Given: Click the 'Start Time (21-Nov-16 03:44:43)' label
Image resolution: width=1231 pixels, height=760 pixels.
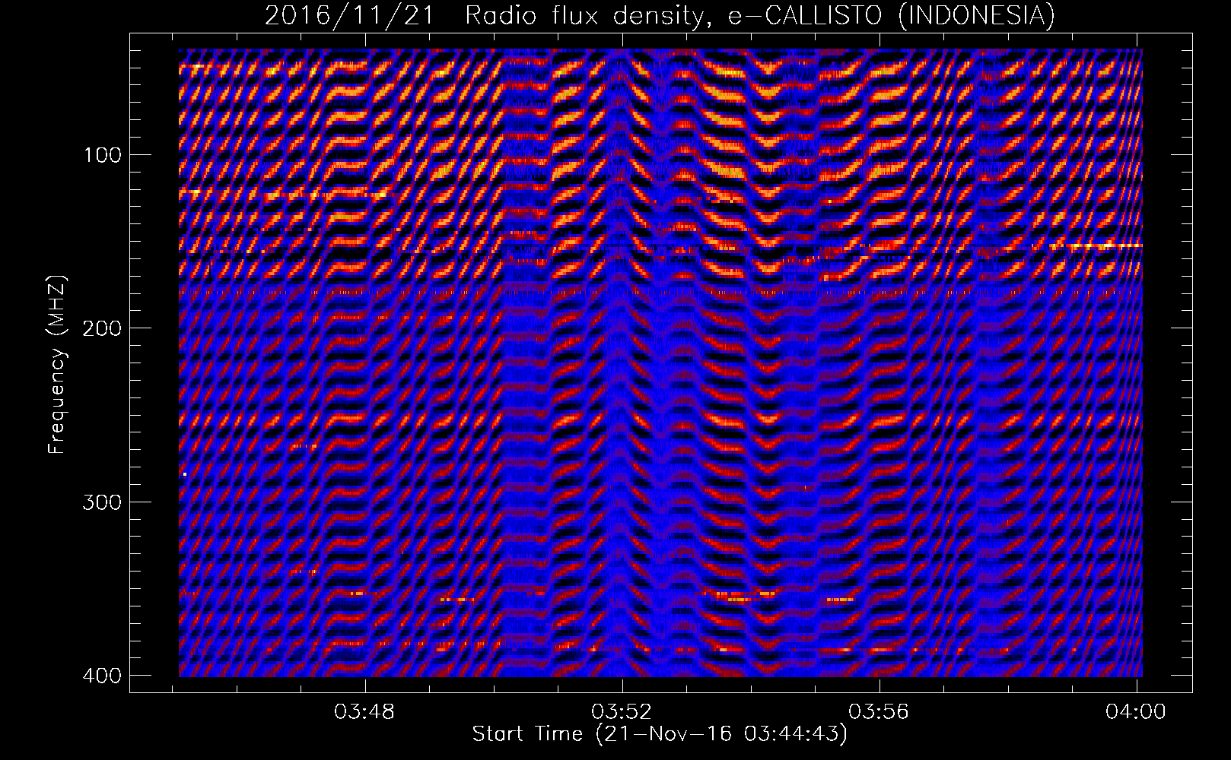Looking at the screenshot, I should (x=660, y=734).
